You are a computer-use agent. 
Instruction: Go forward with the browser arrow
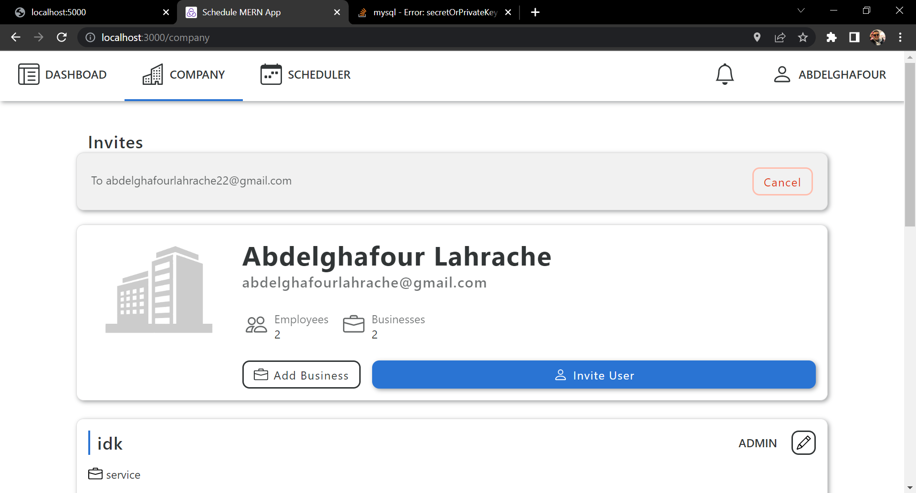point(39,37)
